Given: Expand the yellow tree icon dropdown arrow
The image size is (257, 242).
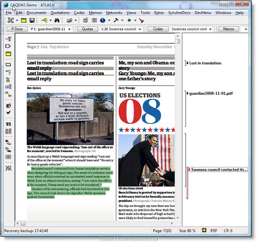Looking at the screenshot, I should [50, 21].
